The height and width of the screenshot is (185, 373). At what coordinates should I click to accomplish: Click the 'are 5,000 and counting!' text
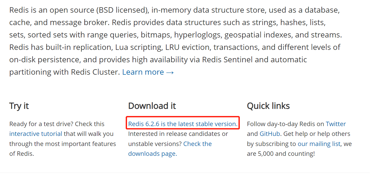[x=281, y=154]
